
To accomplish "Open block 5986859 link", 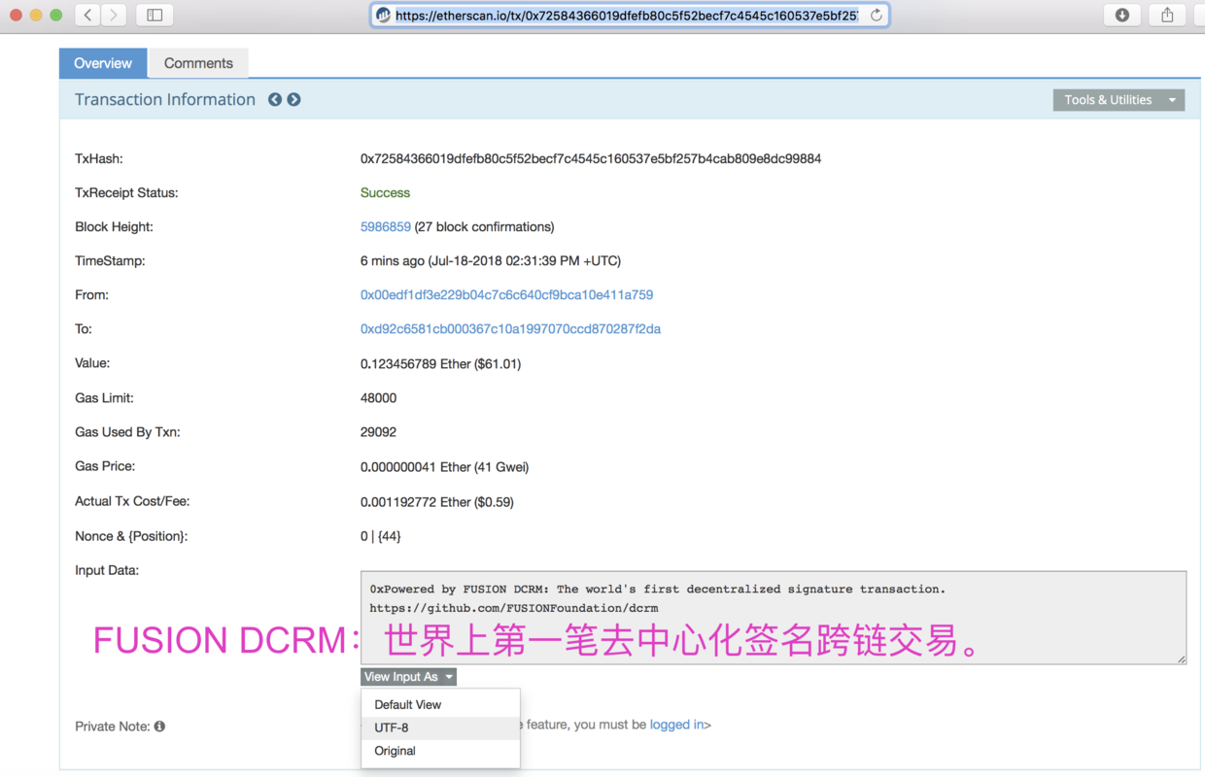I will [x=386, y=227].
